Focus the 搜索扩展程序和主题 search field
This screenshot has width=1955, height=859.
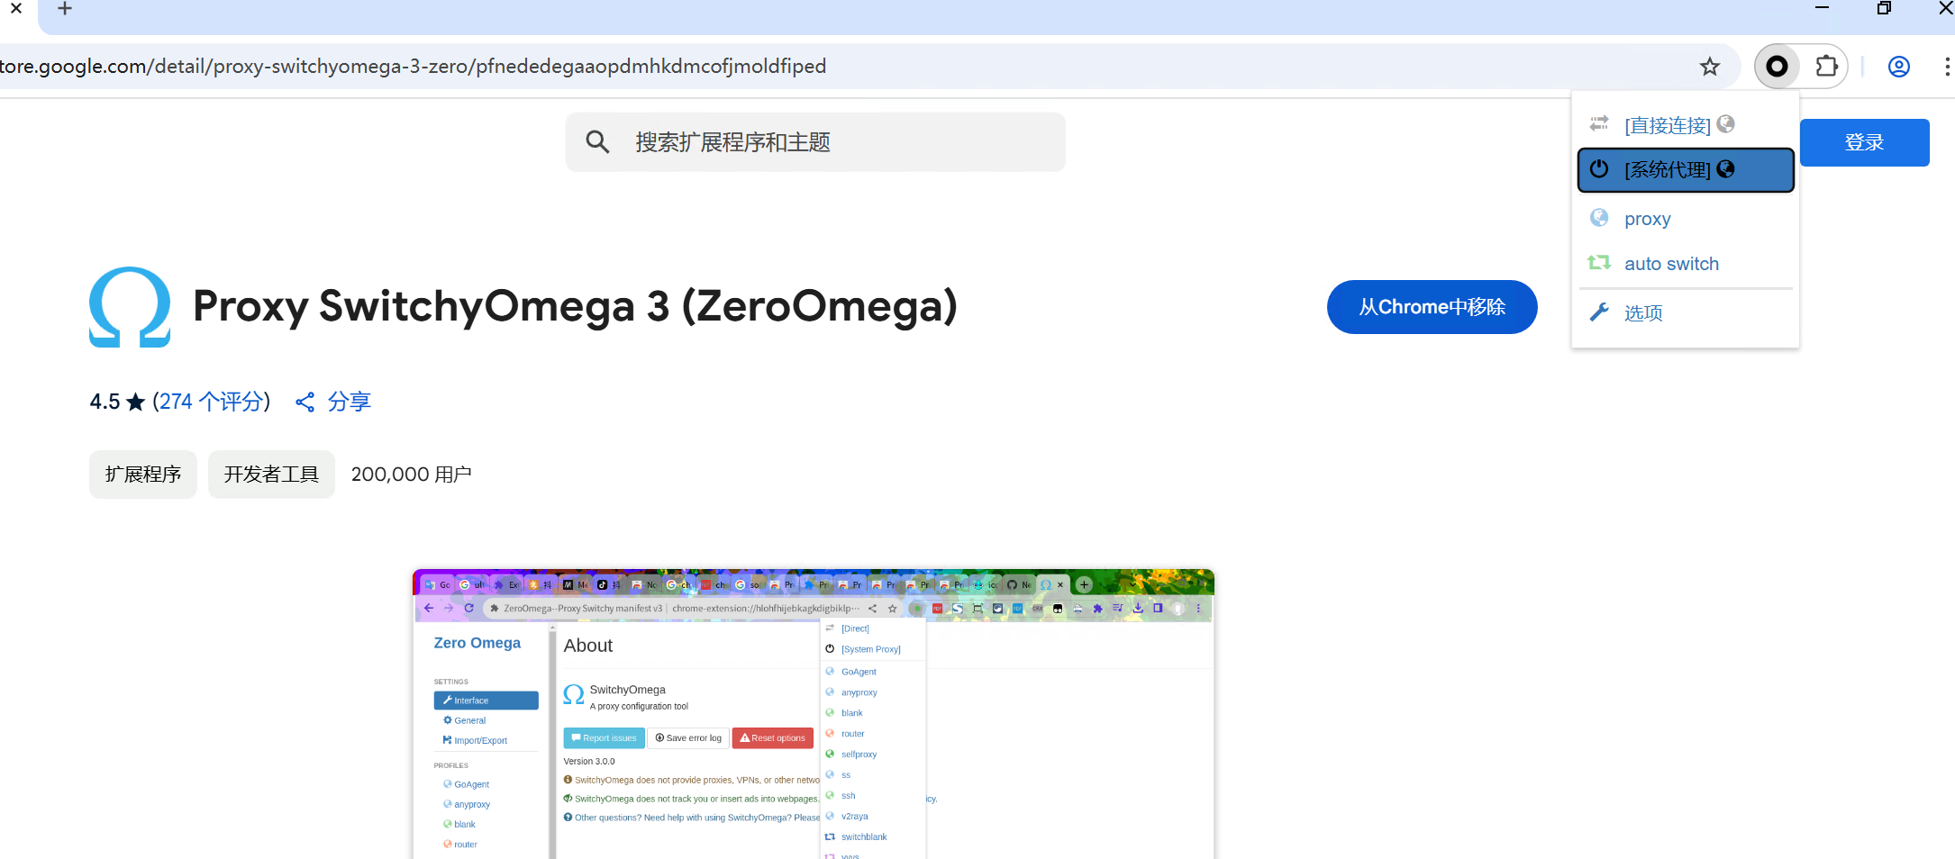(838, 142)
